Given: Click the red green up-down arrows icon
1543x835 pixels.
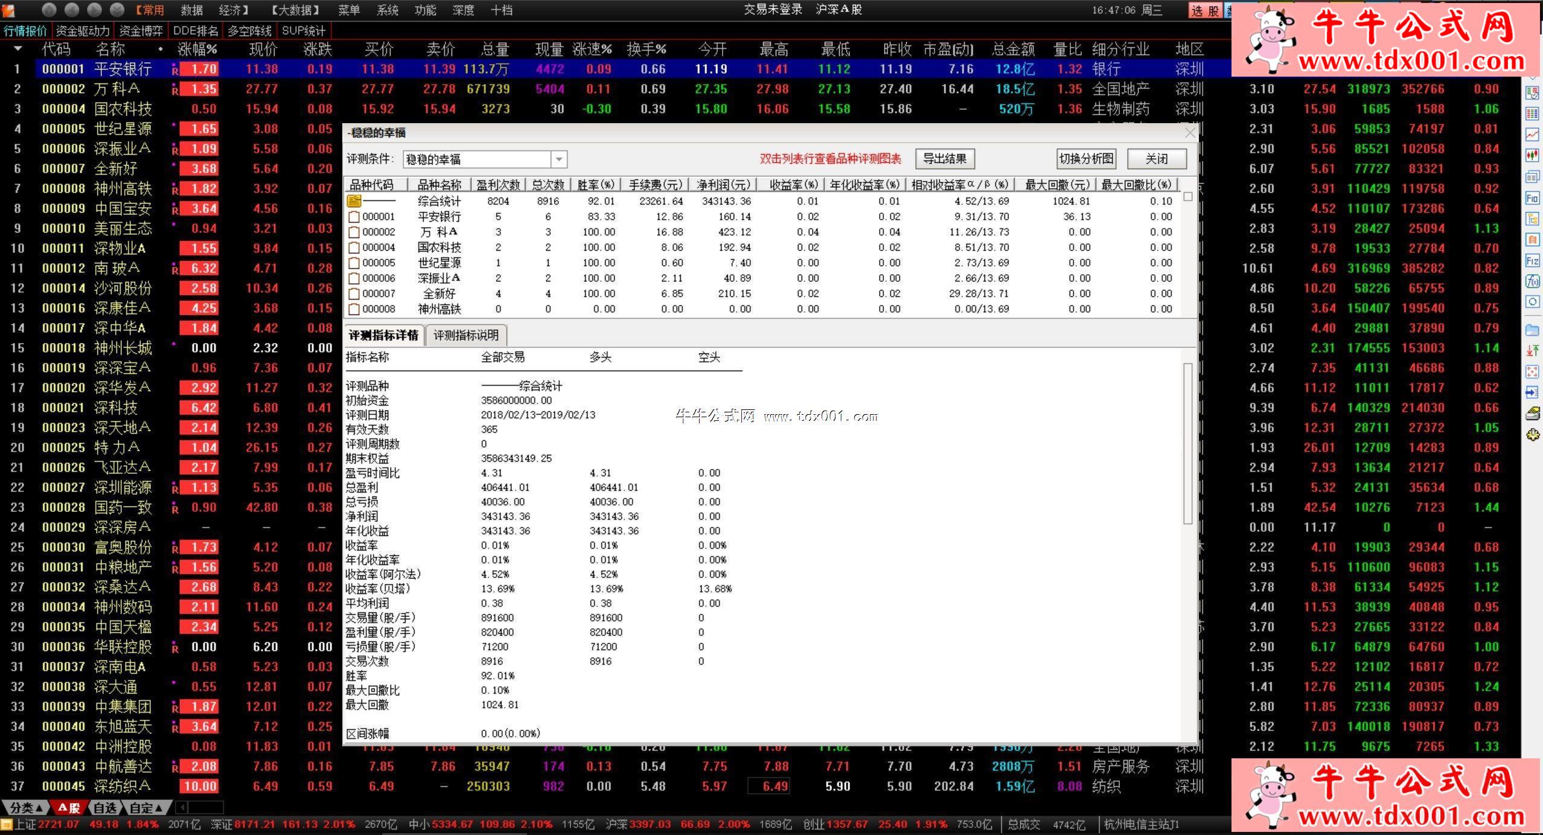Looking at the screenshot, I should (1532, 351).
